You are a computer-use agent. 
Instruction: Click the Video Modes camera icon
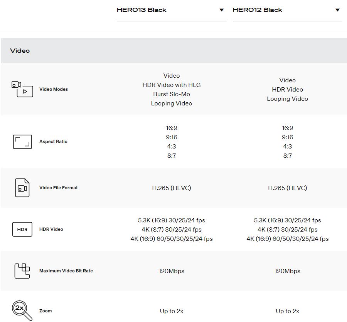[x=22, y=89]
